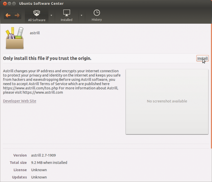This screenshot has height=182, width=212.
Task: Click the trust the origin warning text
Action: click(x=47, y=58)
